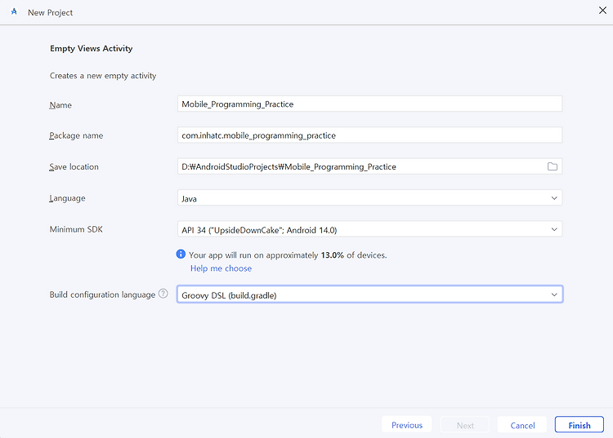This screenshot has height=438, width=613.
Task: Click the Name label
Action: 60,105
